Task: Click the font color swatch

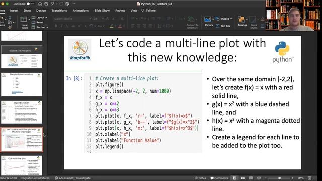Action: 120,26
